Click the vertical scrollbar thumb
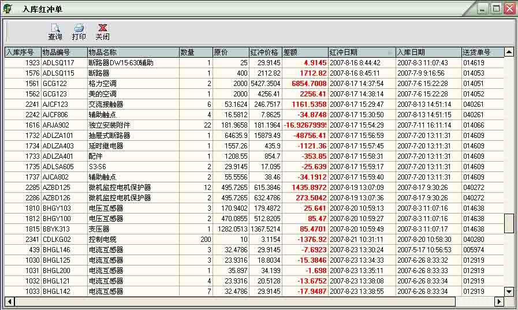The width and height of the screenshot is (518, 310). 509,223
